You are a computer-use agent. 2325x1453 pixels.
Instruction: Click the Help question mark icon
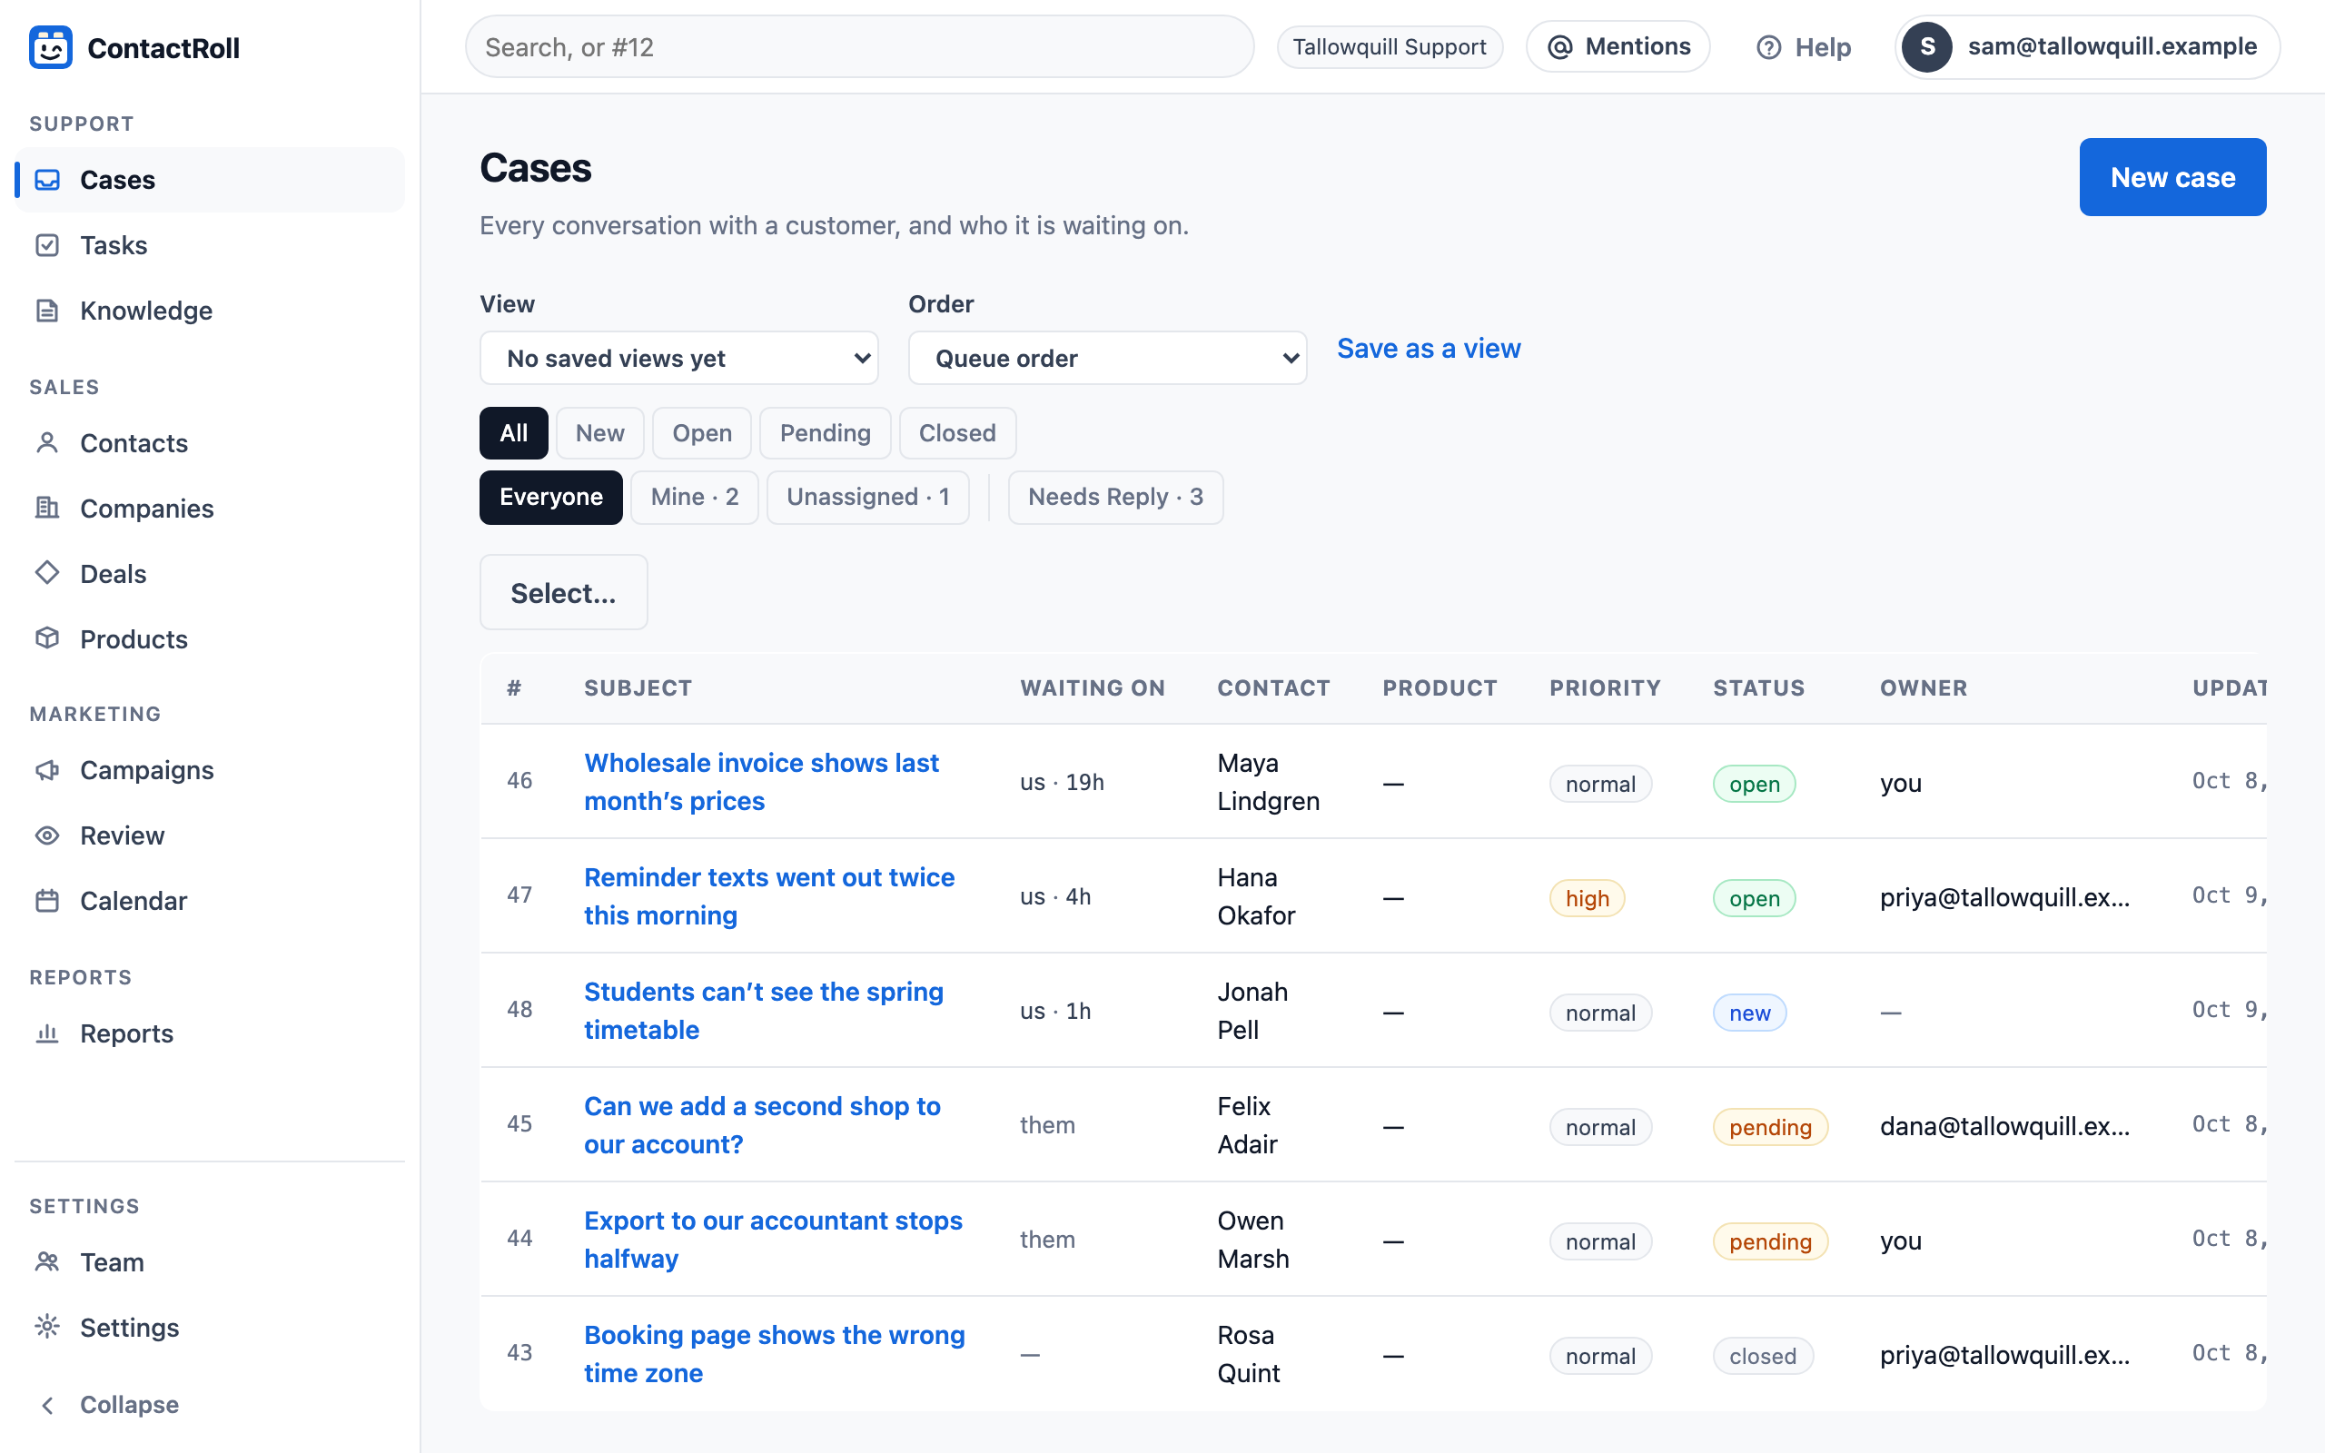pos(1769,47)
